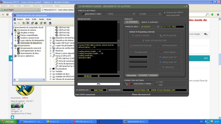Expand Armazenamento removível node
The width and height of the screenshot is (221, 124).
(15, 48)
